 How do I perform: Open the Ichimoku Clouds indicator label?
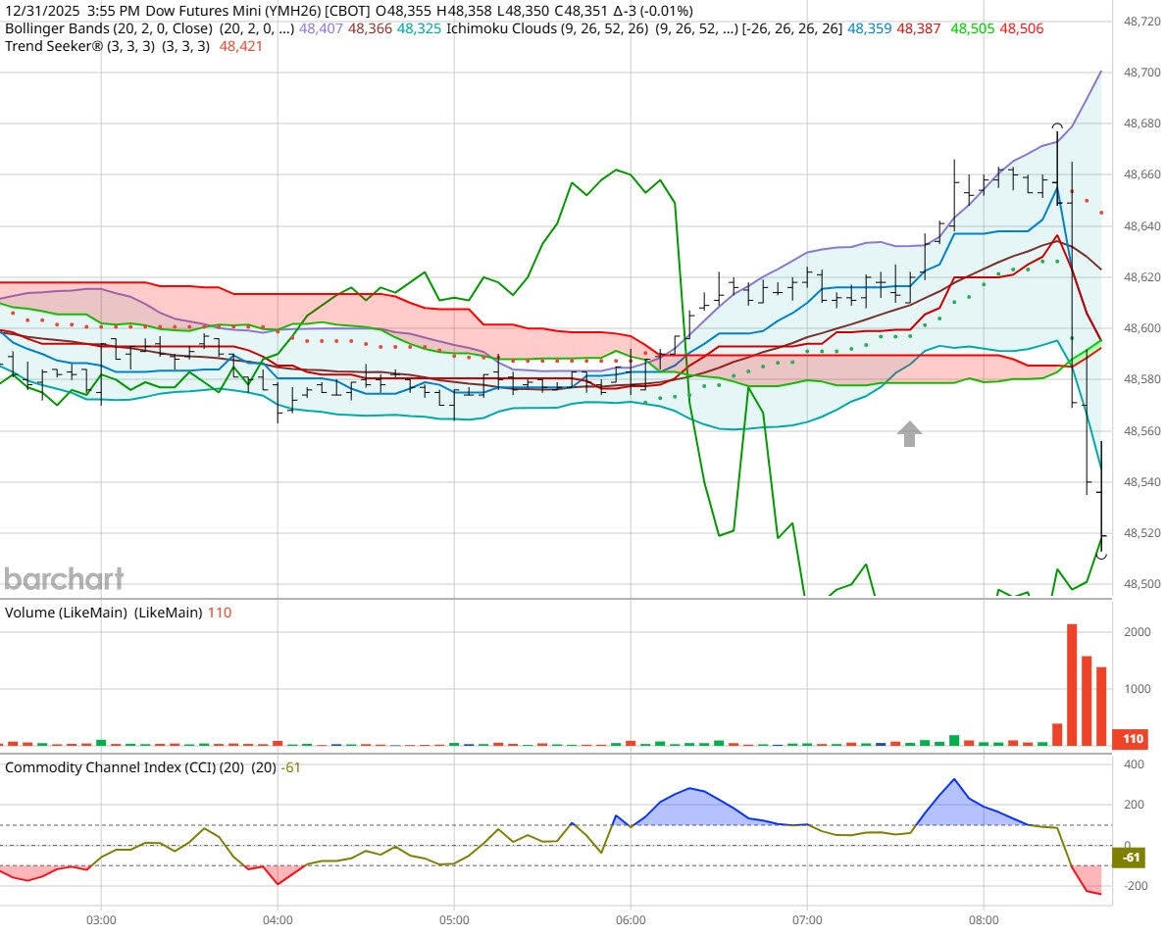pyautogui.click(x=503, y=30)
